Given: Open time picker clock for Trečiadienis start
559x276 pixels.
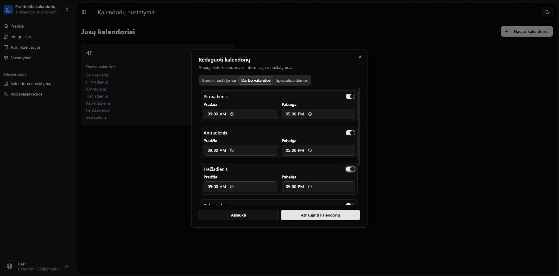Looking at the screenshot, I should coord(232,187).
